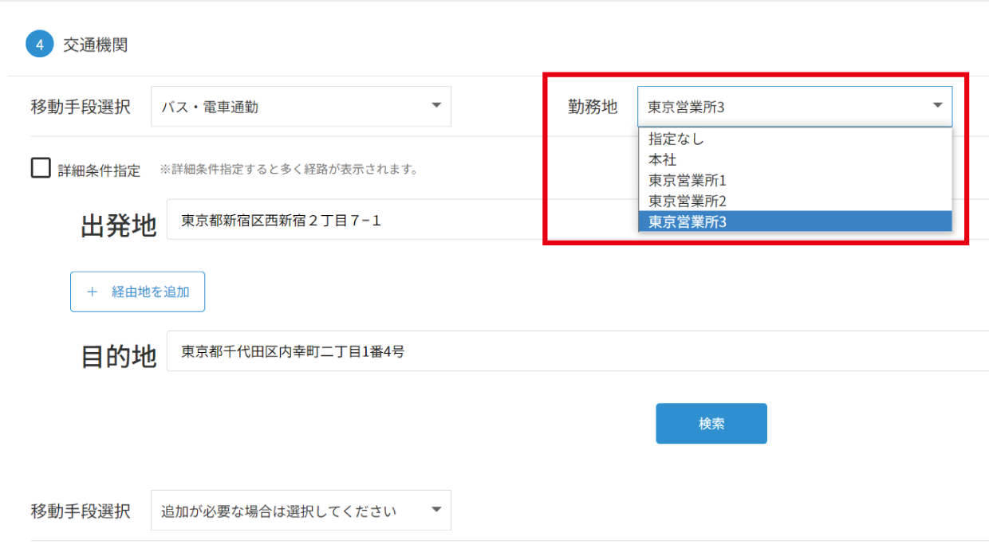The image size is (989, 556).
Task: Enable the 詳細条件指定 checkbox
Action: click(x=39, y=169)
